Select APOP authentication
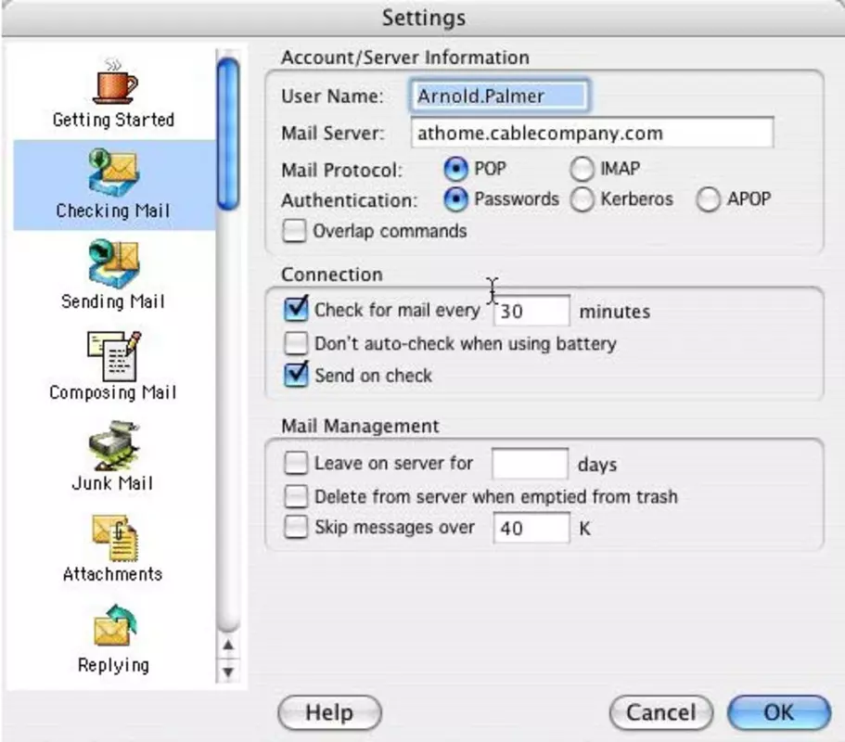Screen dimensions: 845x742 click(708, 199)
